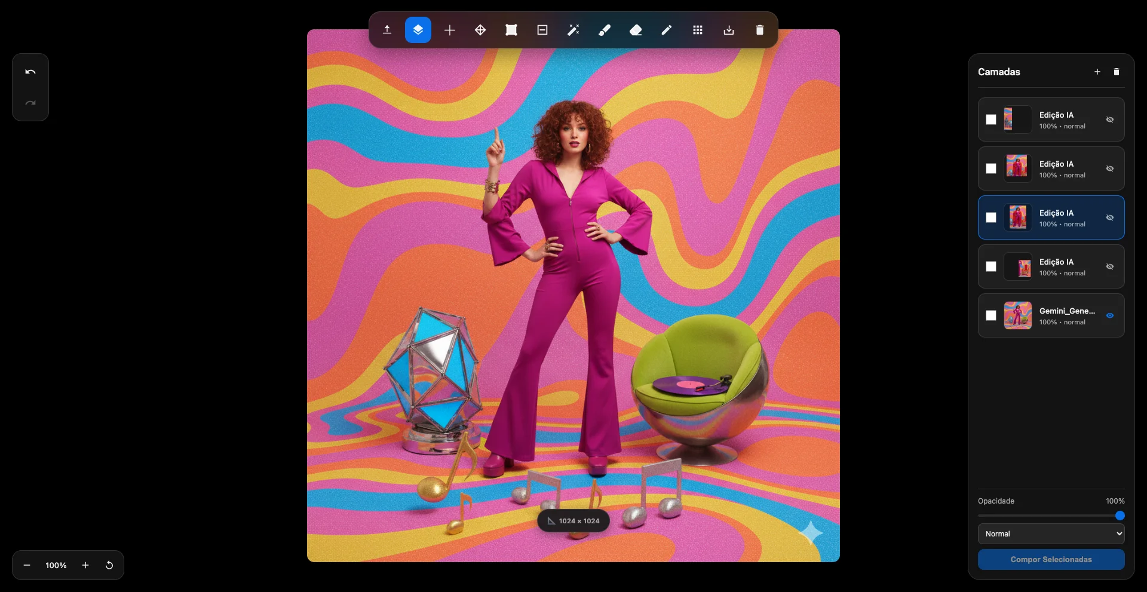Screen dimensions: 1147x592
Task: Add a new layer with the plus in Camadas
Action: [1097, 71]
